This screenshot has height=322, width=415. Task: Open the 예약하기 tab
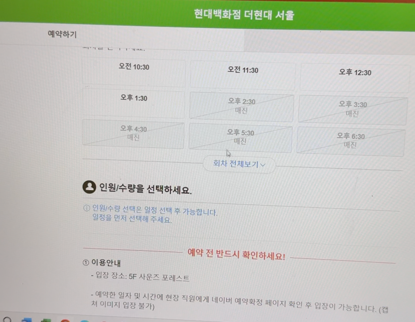point(62,34)
